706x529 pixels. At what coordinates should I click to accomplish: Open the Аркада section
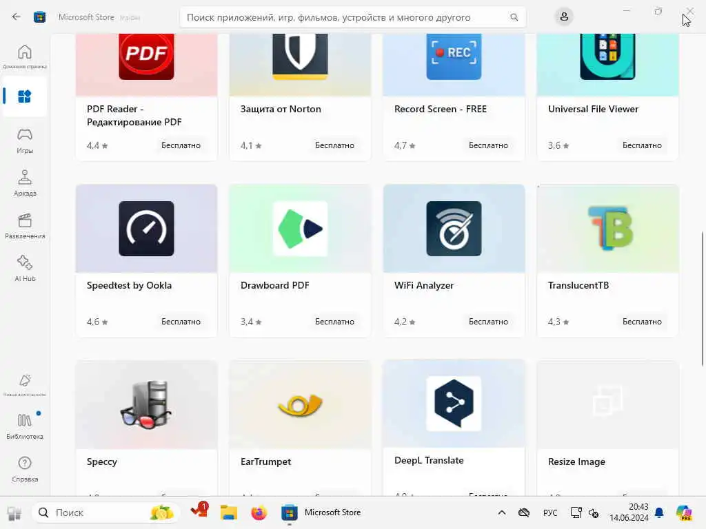click(25, 183)
